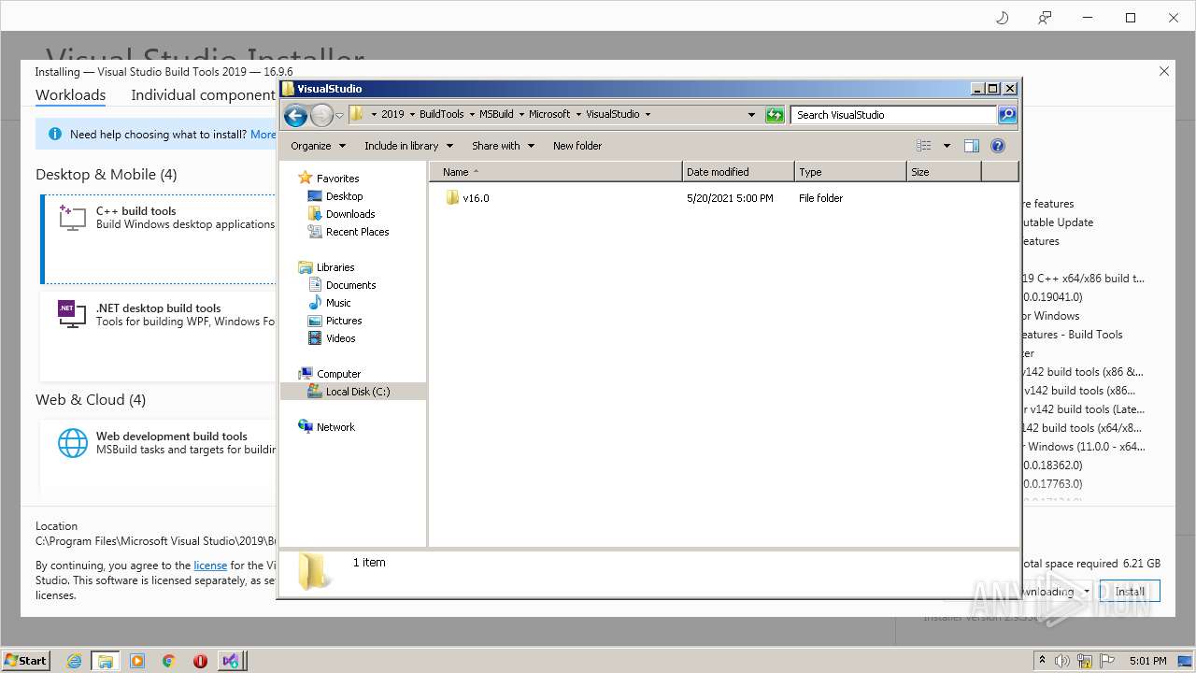1196x673 pixels.
Task: Show hidden tray icons arrow
Action: click(x=1043, y=661)
